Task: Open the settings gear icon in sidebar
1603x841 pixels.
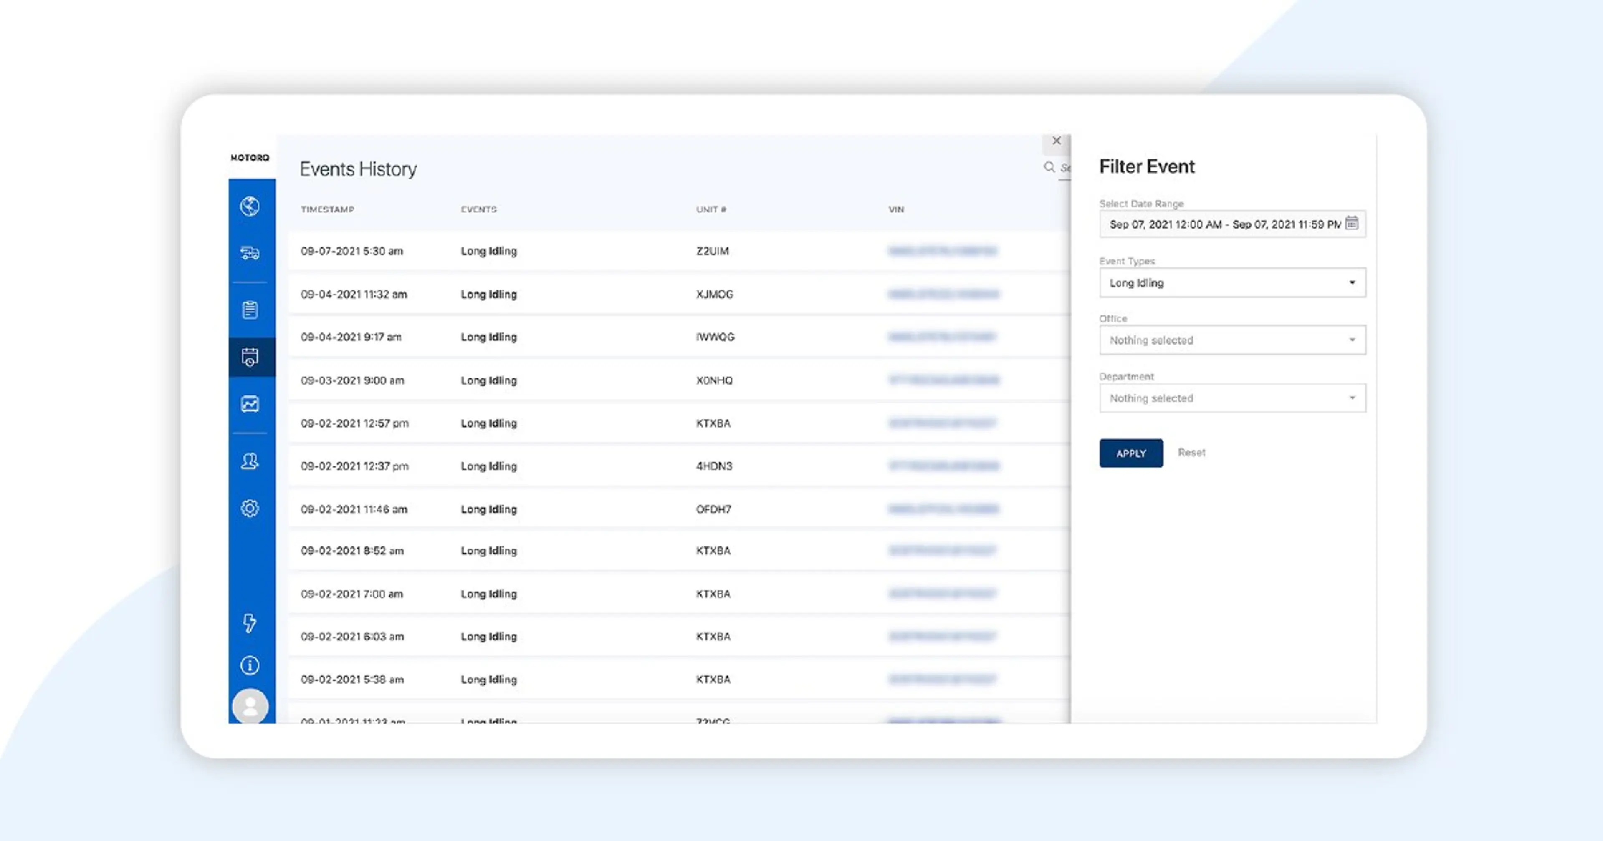Action: (x=250, y=508)
